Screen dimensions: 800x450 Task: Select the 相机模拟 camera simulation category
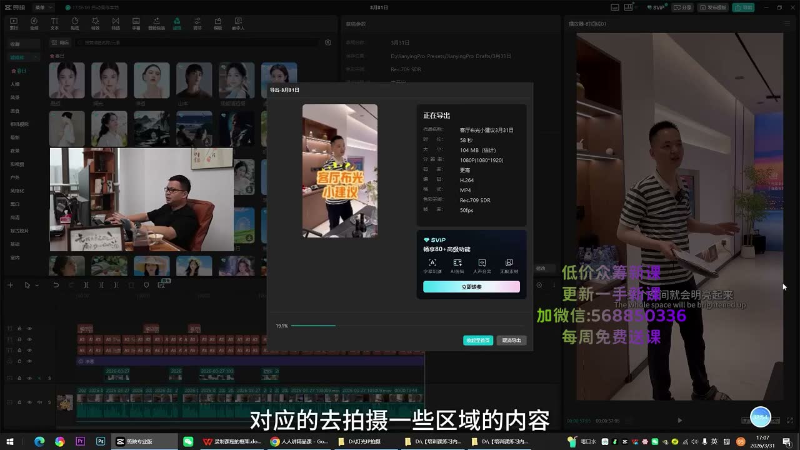tap(19, 124)
